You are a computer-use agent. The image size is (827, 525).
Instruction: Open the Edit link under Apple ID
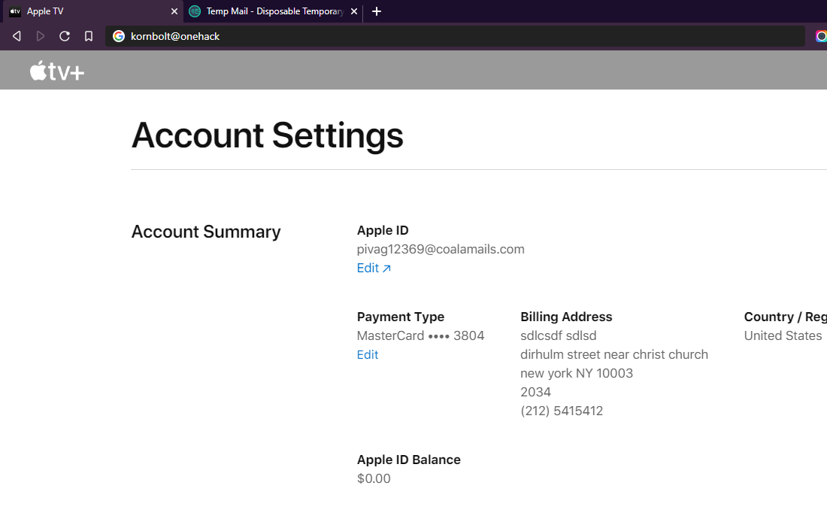pyautogui.click(x=374, y=269)
